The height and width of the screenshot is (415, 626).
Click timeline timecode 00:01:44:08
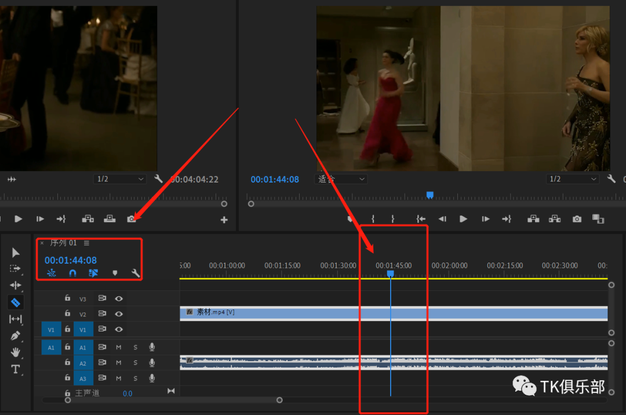click(x=71, y=260)
